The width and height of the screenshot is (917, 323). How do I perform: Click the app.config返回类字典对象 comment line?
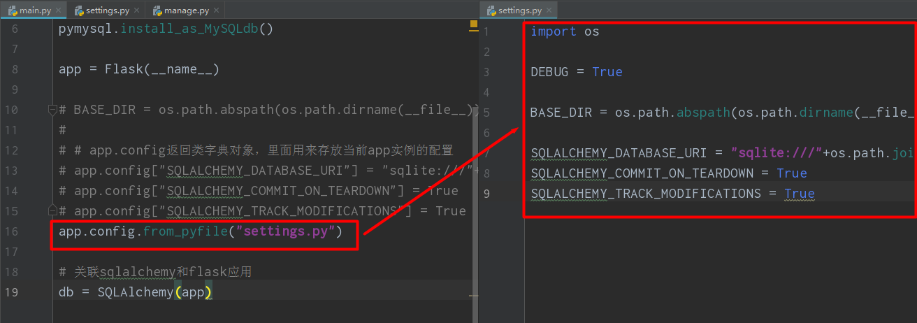click(x=256, y=150)
